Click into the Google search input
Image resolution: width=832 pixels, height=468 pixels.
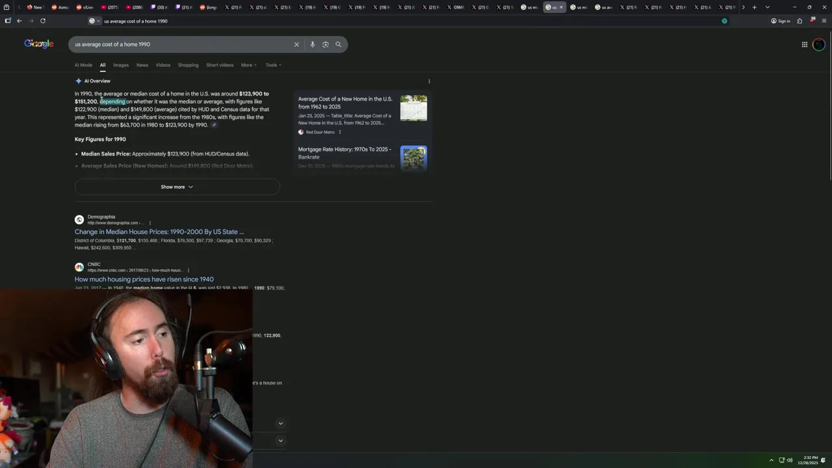(x=182, y=44)
